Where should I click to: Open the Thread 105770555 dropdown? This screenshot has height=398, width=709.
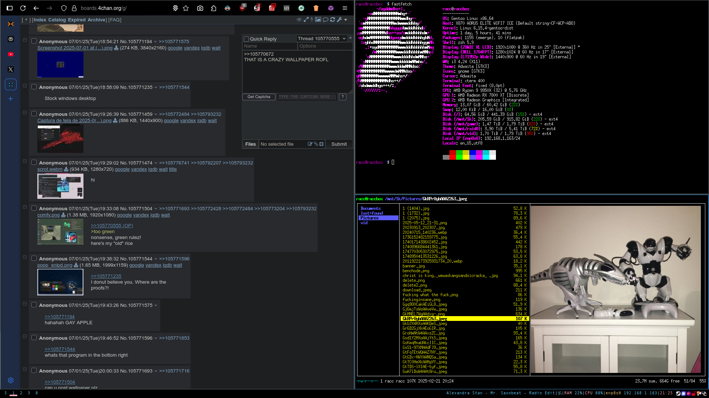point(322,38)
